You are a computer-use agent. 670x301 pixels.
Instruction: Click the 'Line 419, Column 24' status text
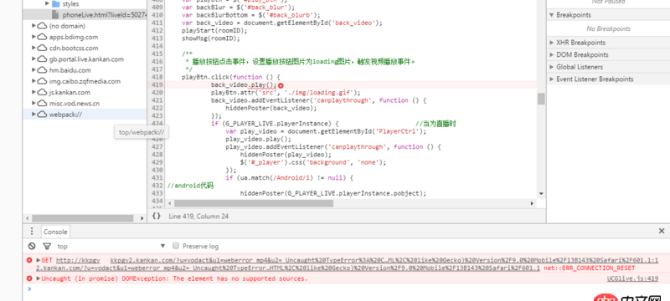tap(198, 217)
